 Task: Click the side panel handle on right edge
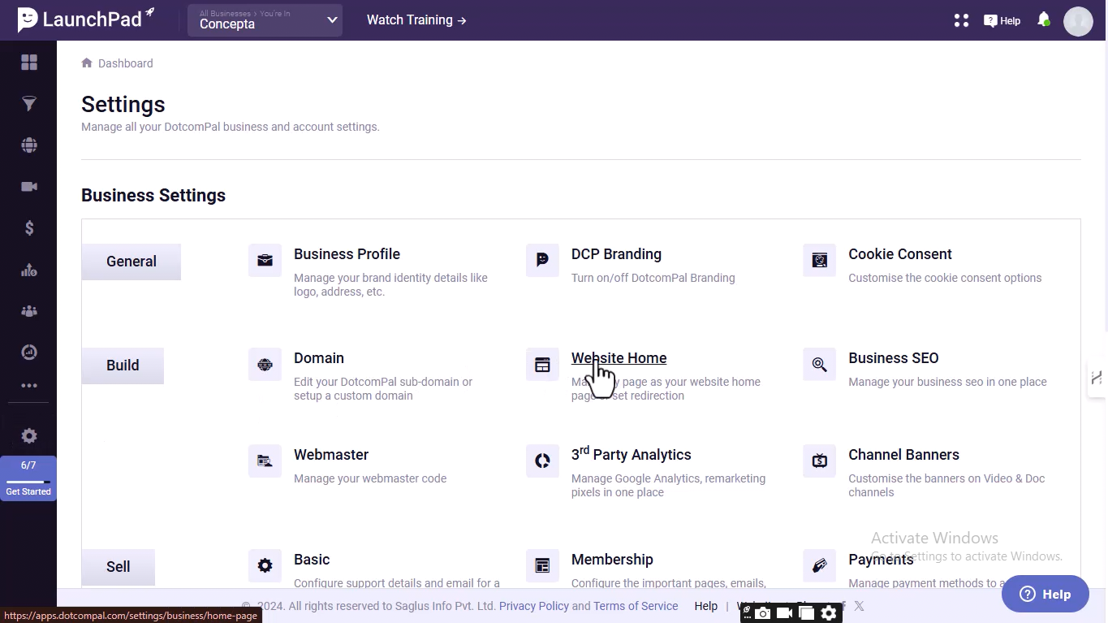point(1097,378)
